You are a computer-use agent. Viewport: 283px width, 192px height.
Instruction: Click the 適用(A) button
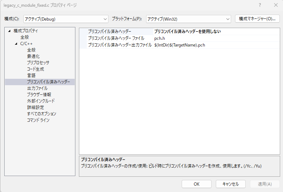click(x=265, y=184)
